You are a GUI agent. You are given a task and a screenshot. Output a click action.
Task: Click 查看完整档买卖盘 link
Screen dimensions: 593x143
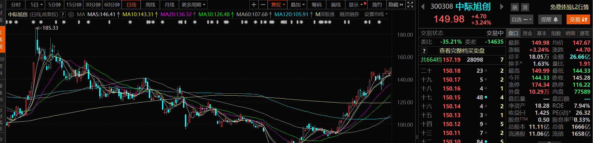coord(462,51)
